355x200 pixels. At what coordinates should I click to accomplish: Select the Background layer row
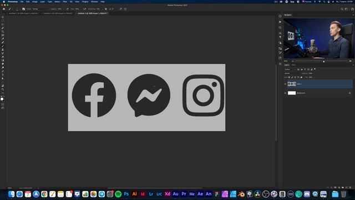point(318,93)
